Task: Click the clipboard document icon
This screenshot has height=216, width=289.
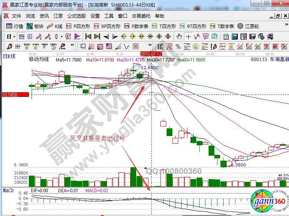Action: pos(30,37)
